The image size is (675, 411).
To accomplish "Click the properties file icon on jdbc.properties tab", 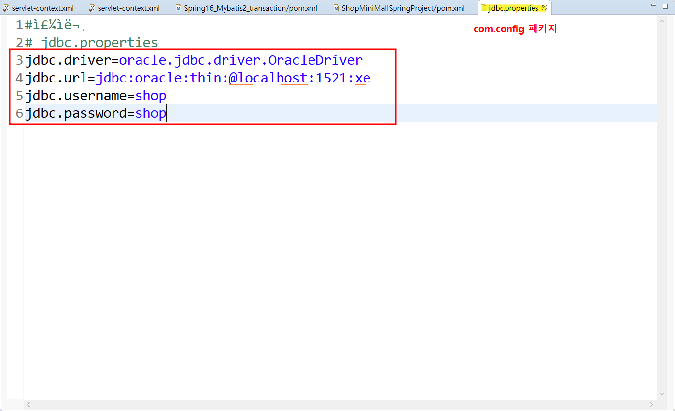I will point(484,8).
